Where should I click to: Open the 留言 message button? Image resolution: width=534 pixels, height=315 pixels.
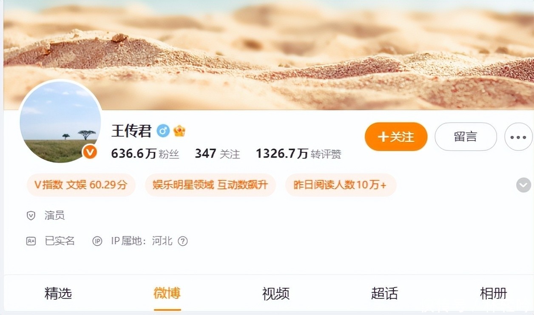click(466, 137)
